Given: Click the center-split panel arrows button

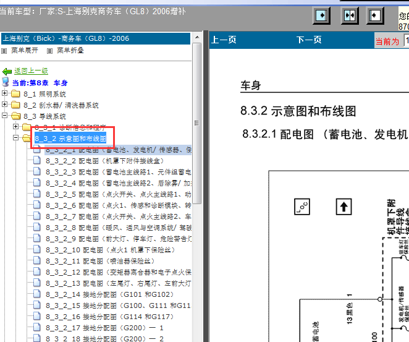Looking at the screenshot, I should coord(350,15).
